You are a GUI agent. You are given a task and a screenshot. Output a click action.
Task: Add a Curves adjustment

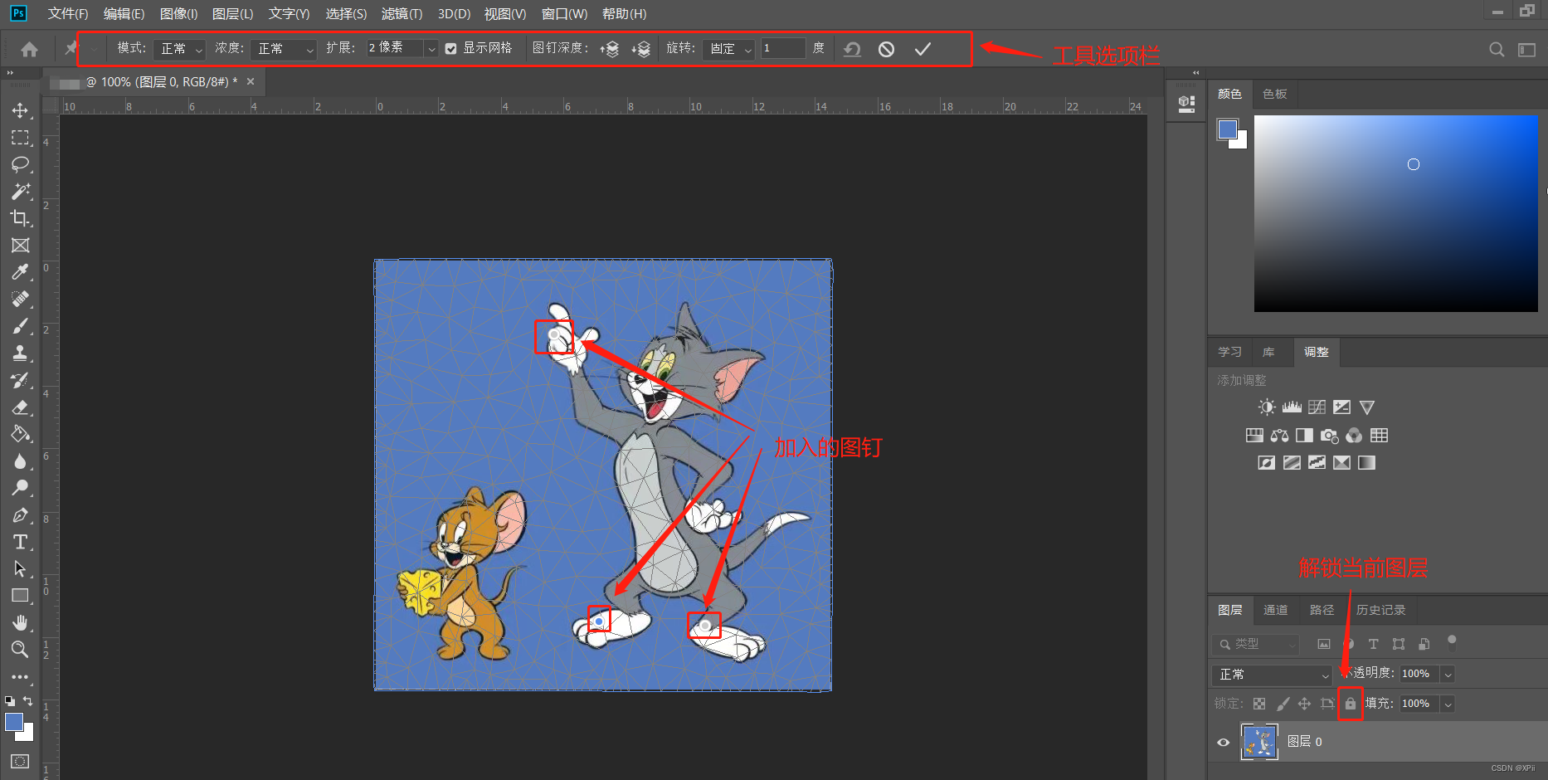pos(1317,407)
